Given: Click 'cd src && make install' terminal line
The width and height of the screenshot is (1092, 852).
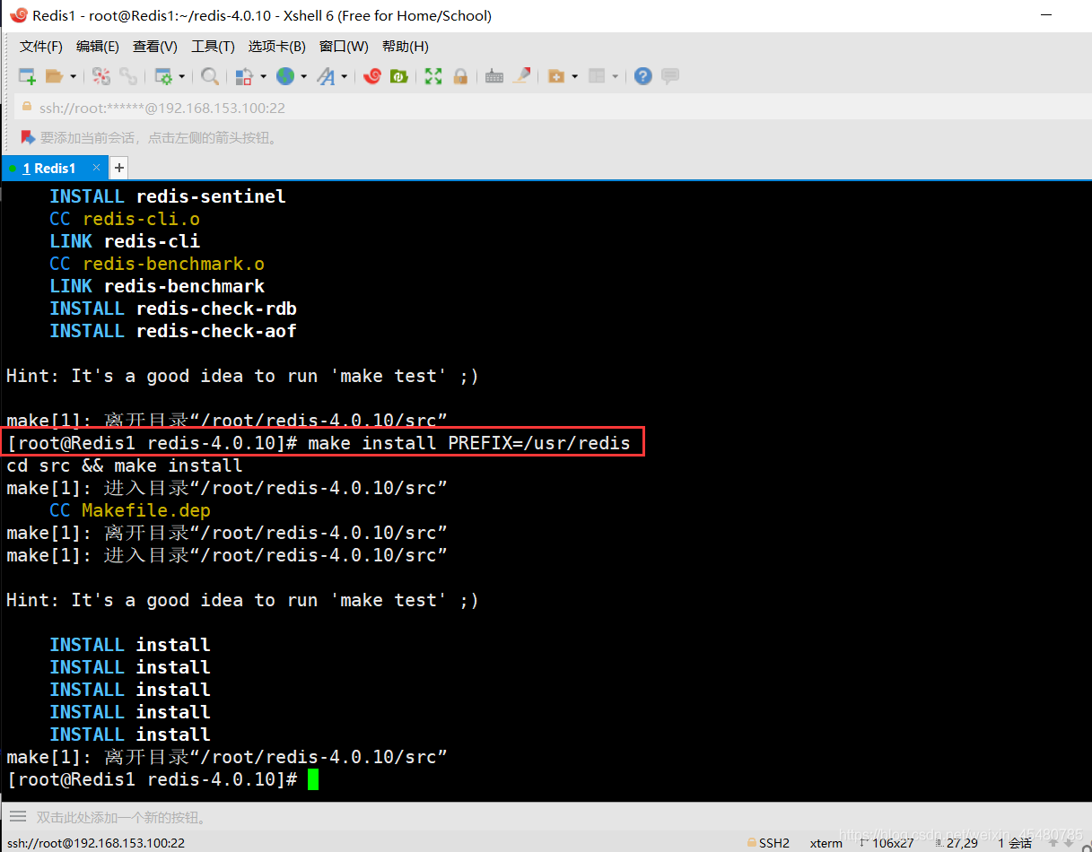Looking at the screenshot, I should point(125,465).
